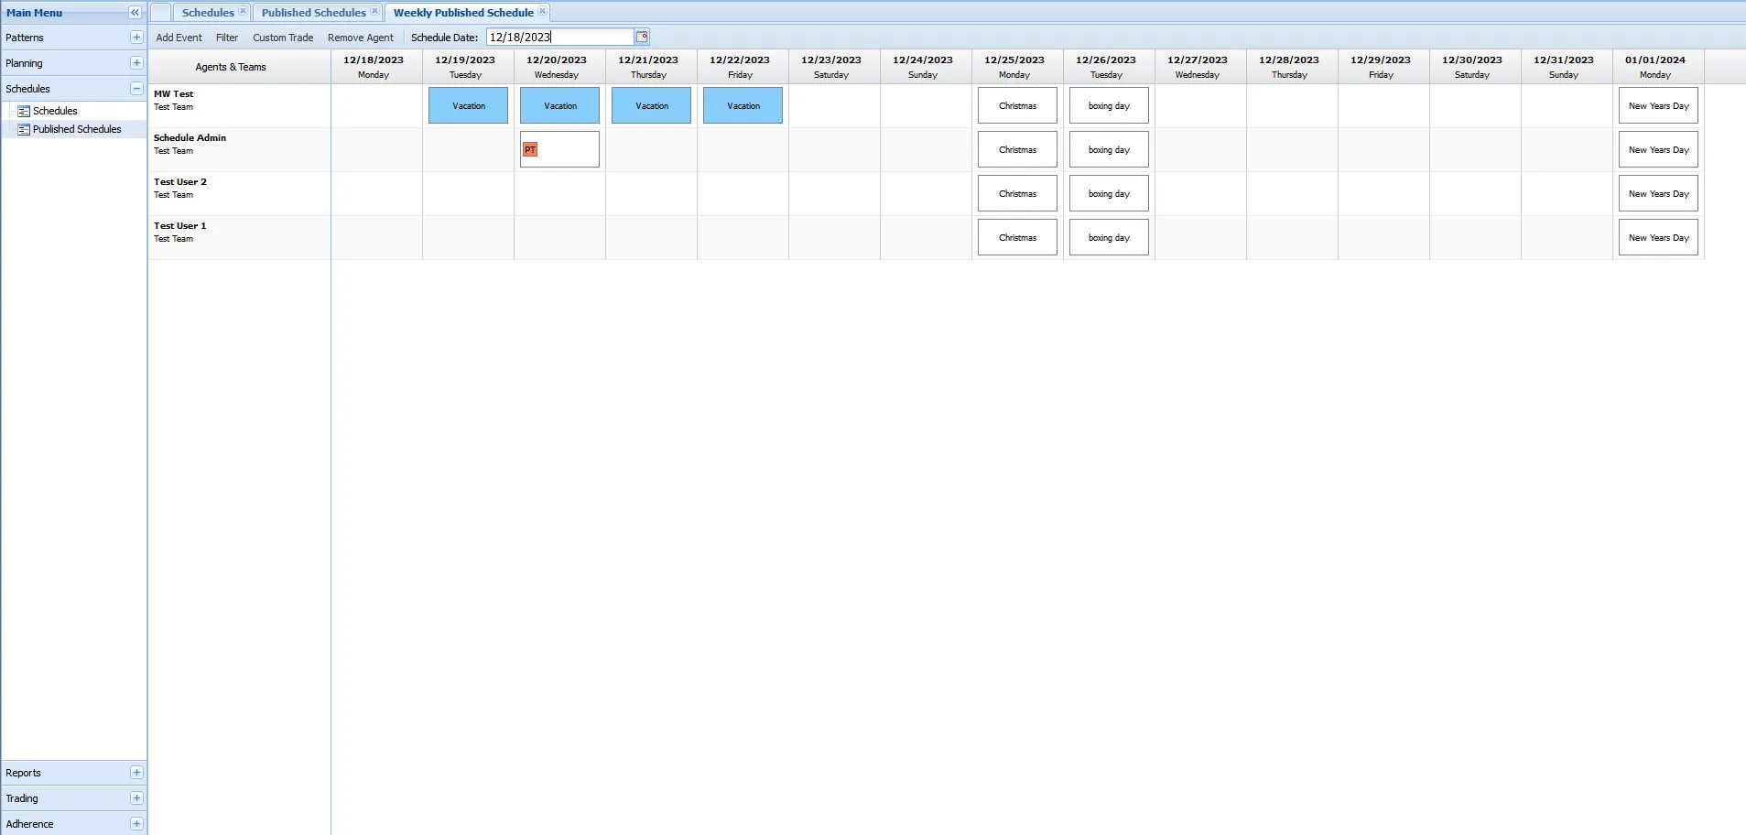1746x835 pixels.
Task: Click the MW Test agent name
Action: [173, 93]
